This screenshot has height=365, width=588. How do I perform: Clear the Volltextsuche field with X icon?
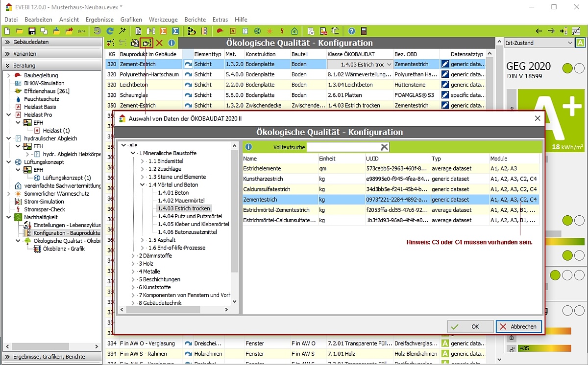point(385,147)
